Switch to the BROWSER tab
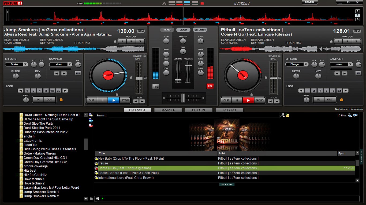 click(x=137, y=110)
